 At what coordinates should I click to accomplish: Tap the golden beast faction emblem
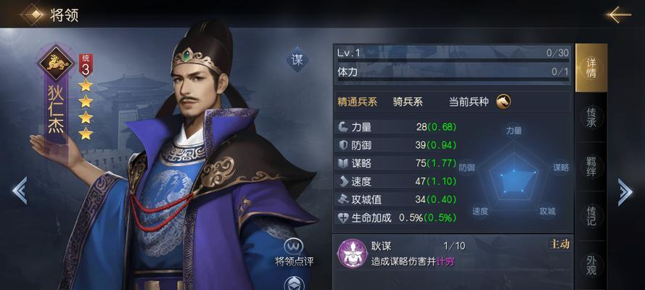(57, 63)
